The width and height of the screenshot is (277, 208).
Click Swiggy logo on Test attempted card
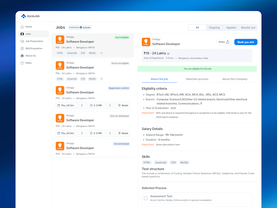[x=60, y=146]
